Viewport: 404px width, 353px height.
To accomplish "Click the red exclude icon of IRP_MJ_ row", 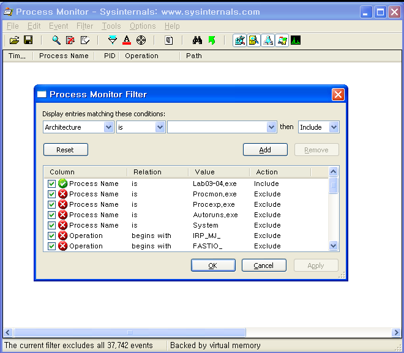I will 62,236.
